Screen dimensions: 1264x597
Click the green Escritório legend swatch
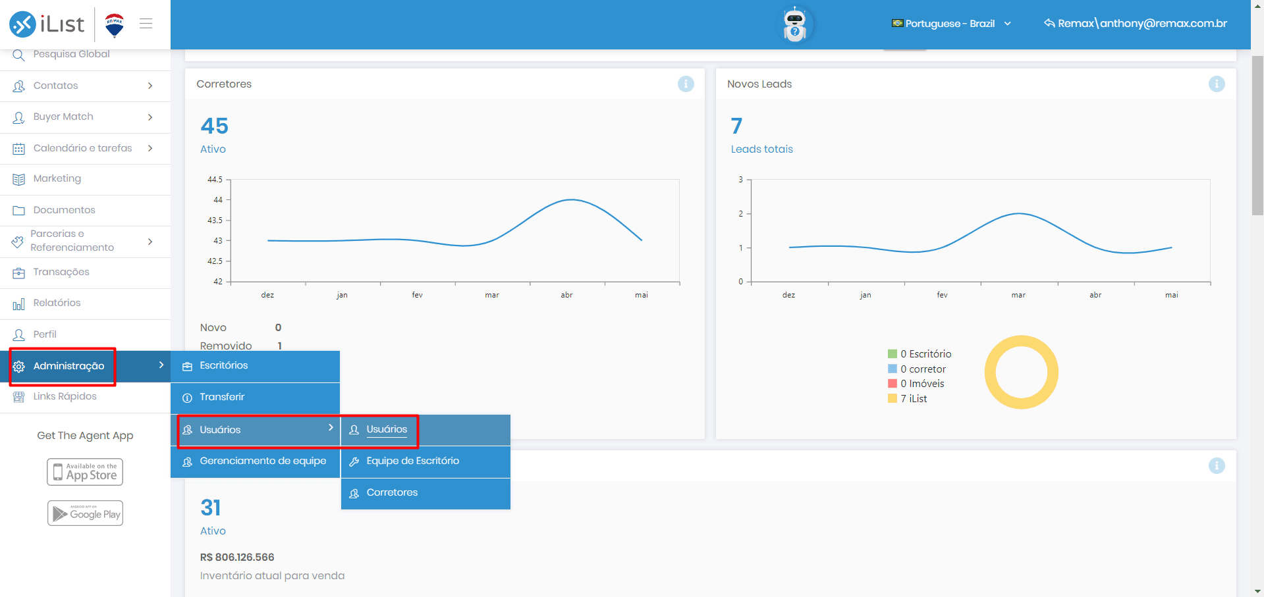(x=893, y=354)
